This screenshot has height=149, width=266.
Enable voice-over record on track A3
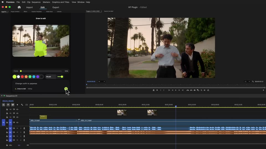point(24,136)
